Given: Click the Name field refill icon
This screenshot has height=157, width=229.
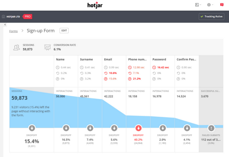Looking at the screenshot, I should tap(58, 73).
